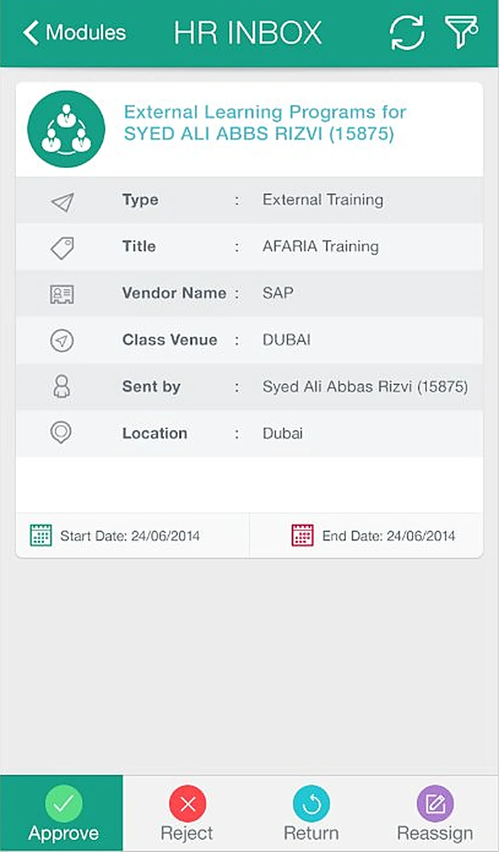
Task: Select 'Syed Ali Abbas Rizvi (15875)' sender value
Action: coord(365,387)
